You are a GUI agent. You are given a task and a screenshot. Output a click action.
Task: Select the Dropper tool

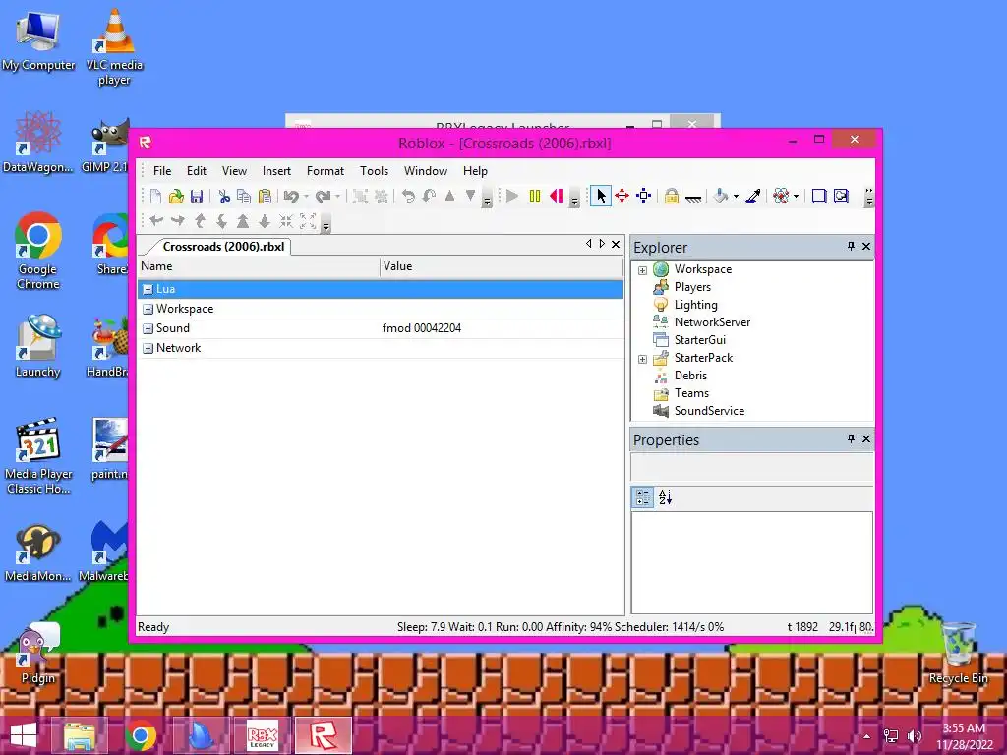753,196
